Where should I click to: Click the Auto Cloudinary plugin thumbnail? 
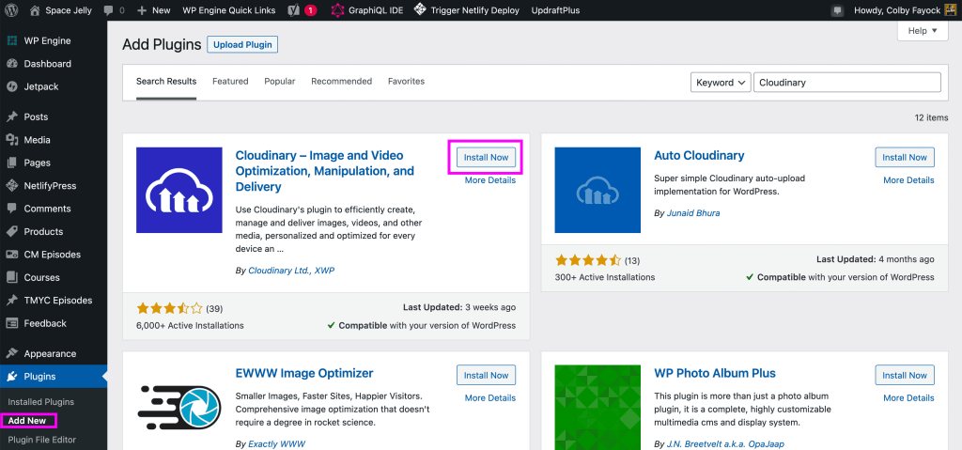pyautogui.click(x=597, y=190)
